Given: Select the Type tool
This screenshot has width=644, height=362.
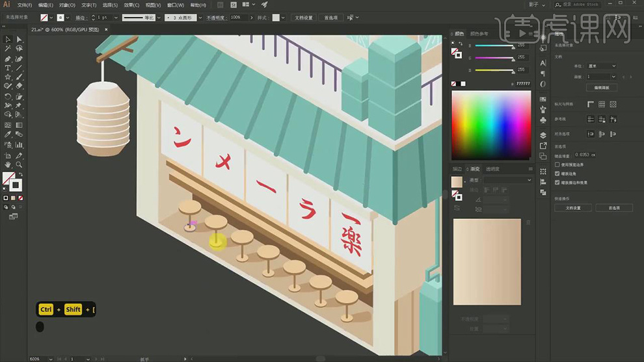Looking at the screenshot, I should [x=8, y=68].
